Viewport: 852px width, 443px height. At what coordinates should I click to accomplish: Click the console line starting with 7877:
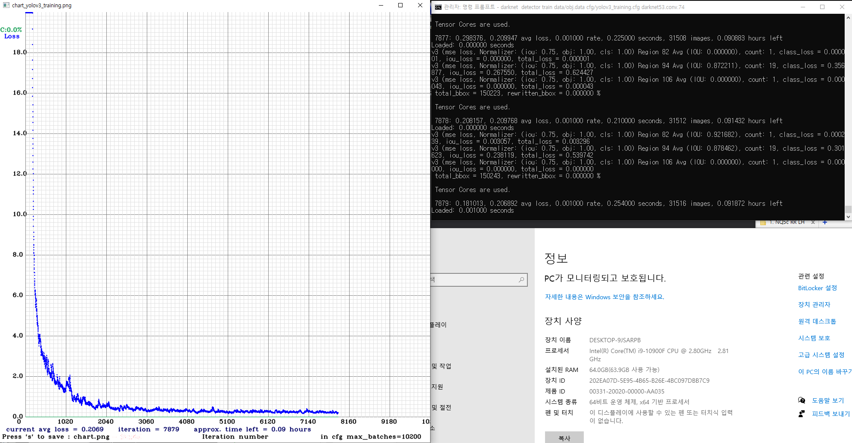pyautogui.click(x=609, y=38)
